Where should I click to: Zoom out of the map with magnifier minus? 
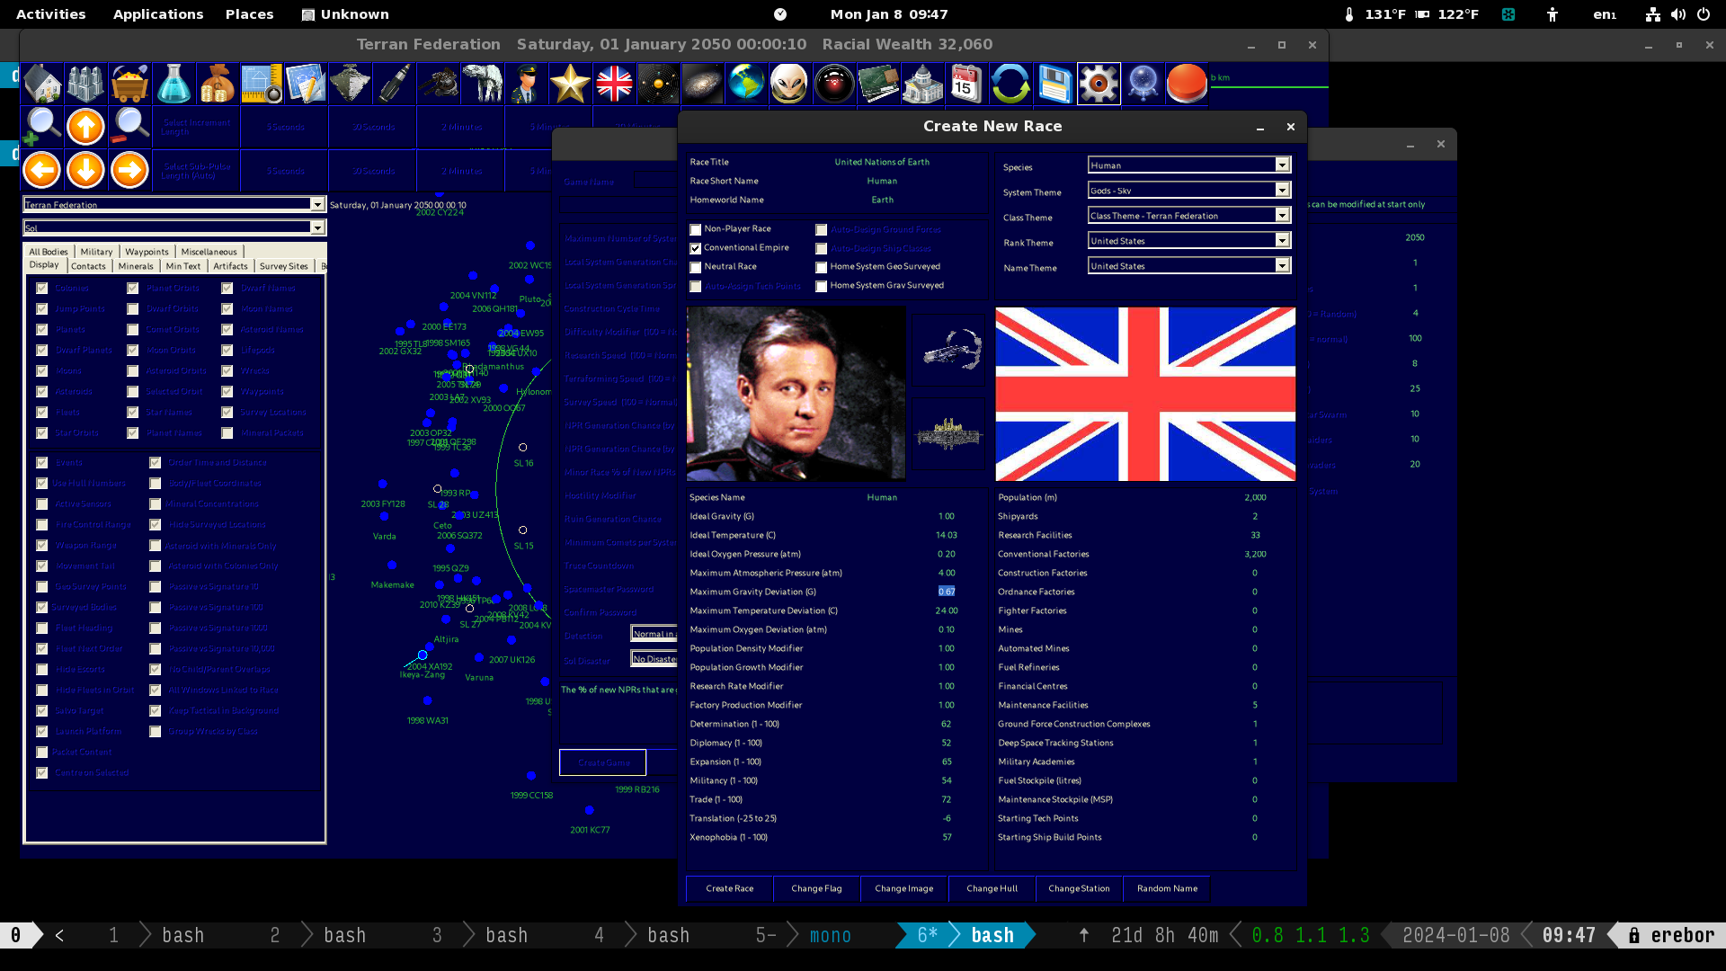[x=130, y=127]
